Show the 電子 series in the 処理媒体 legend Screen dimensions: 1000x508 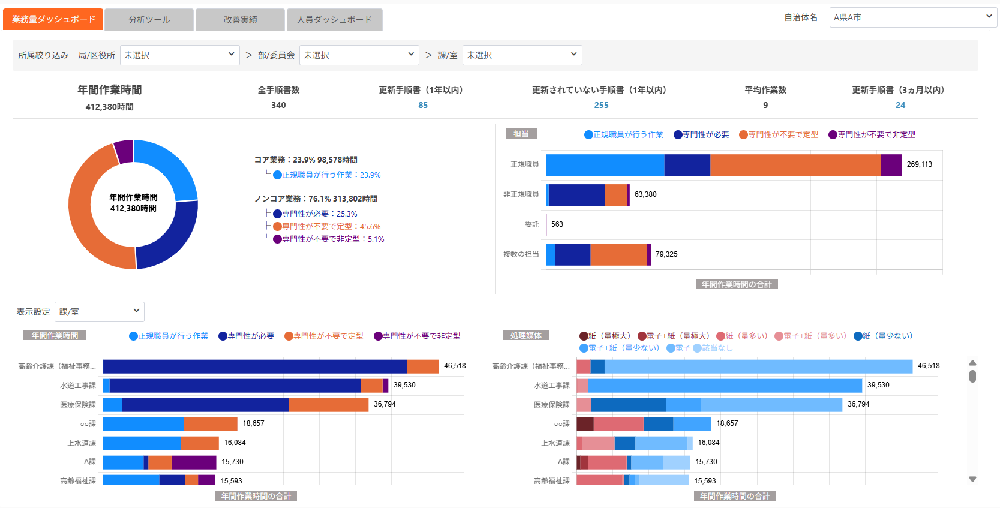(678, 348)
